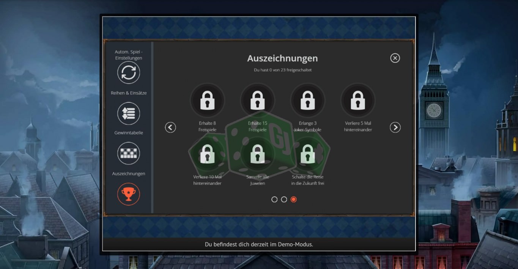Click the 'Reihen & Einsätze' label

click(129, 93)
